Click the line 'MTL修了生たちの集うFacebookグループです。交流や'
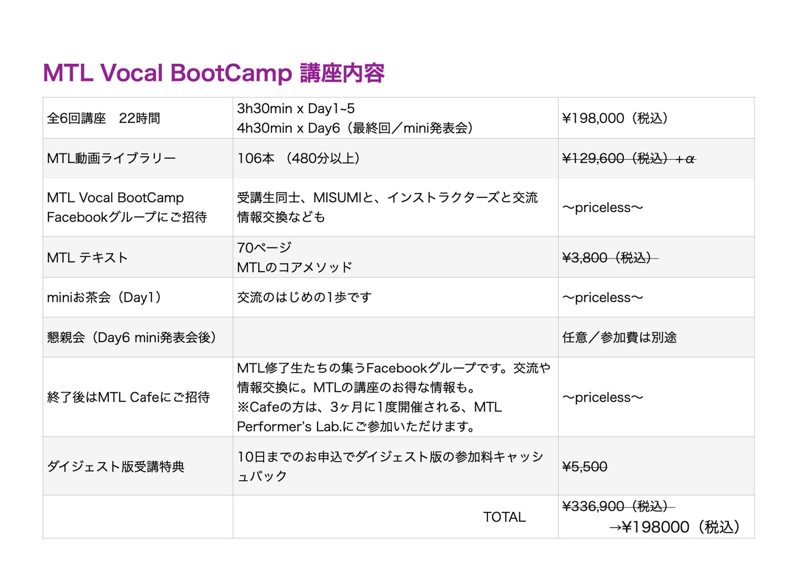 pos(394,368)
